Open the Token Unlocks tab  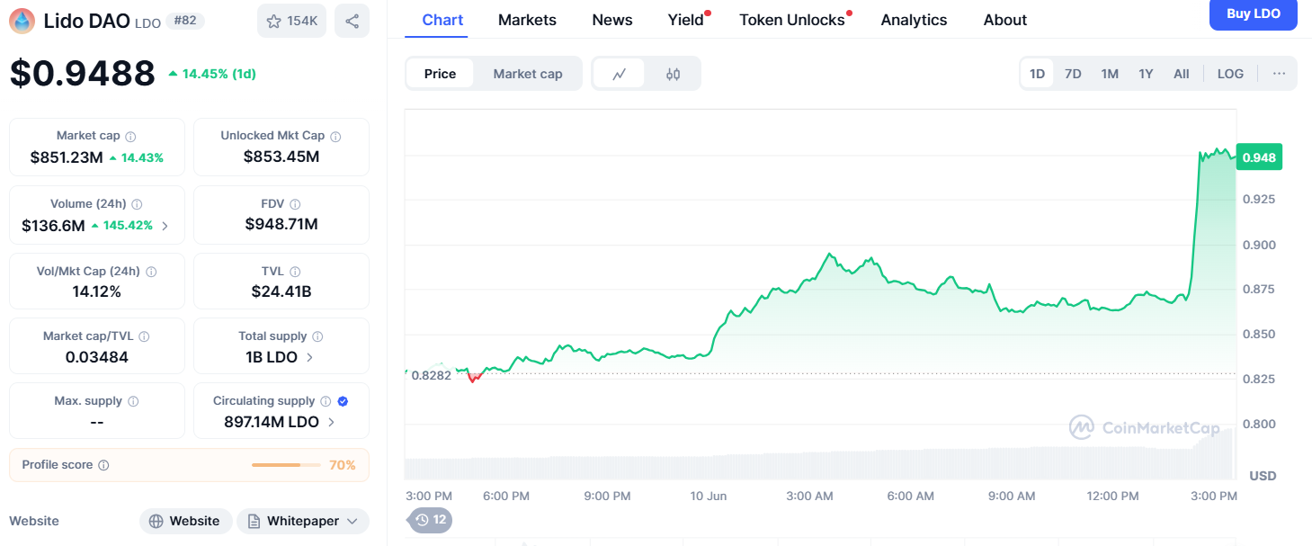tap(792, 20)
